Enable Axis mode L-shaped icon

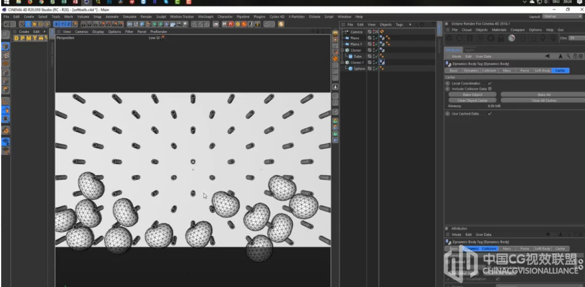coord(5,101)
